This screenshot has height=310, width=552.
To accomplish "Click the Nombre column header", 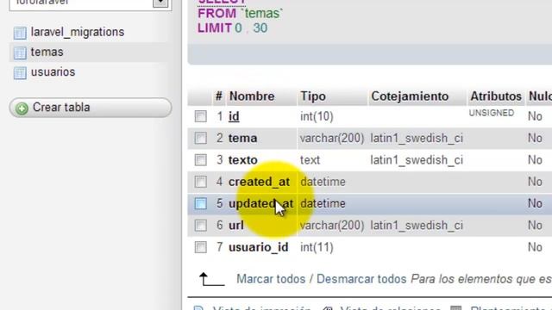I will coord(252,96).
